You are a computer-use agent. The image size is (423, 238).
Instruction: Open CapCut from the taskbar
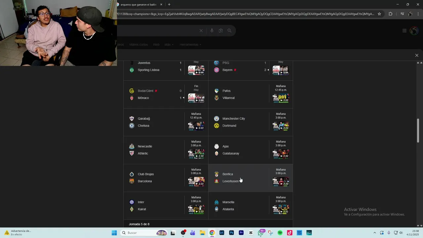(x=251, y=233)
